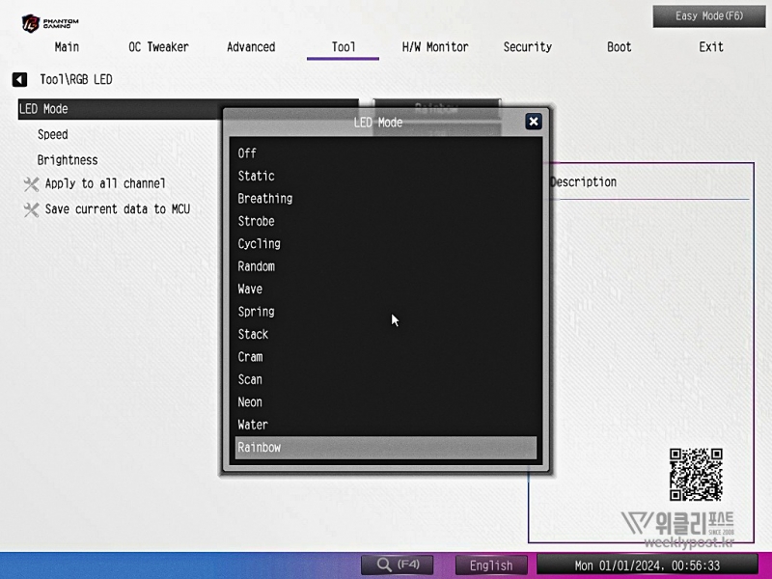The width and height of the screenshot is (772, 579).
Task: Click the date and time display
Action: (x=647, y=565)
